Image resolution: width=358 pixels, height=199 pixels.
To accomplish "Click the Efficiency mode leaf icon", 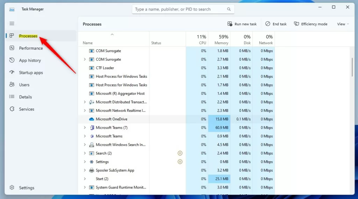I will (x=296, y=24).
